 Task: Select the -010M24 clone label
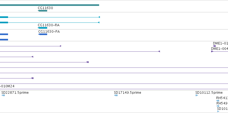[7, 86]
